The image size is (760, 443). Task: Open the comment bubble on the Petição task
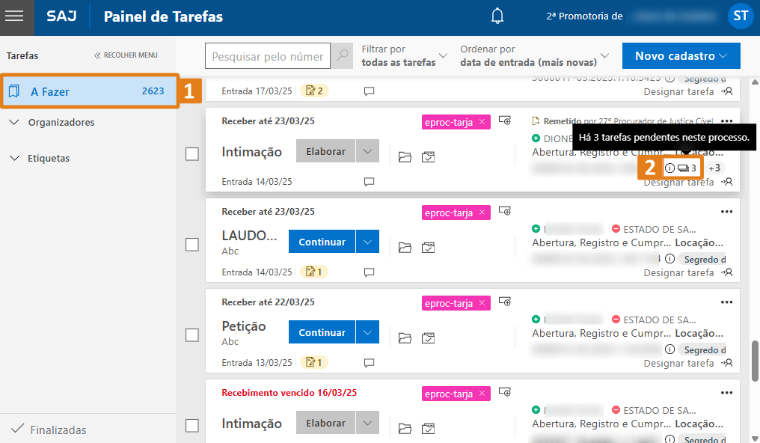[x=369, y=362]
